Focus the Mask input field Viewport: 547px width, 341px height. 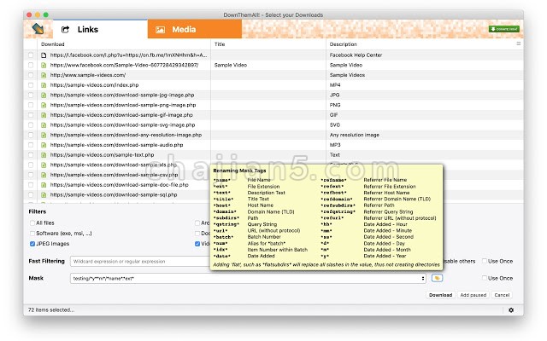pyautogui.click(x=248, y=278)
